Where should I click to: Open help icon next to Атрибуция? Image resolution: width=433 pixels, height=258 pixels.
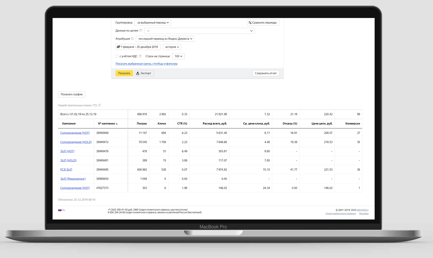coord(132,39)
